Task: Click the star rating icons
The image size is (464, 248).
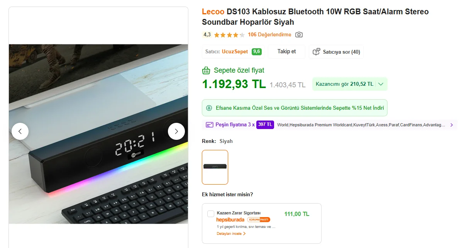Action: point(229,35)
